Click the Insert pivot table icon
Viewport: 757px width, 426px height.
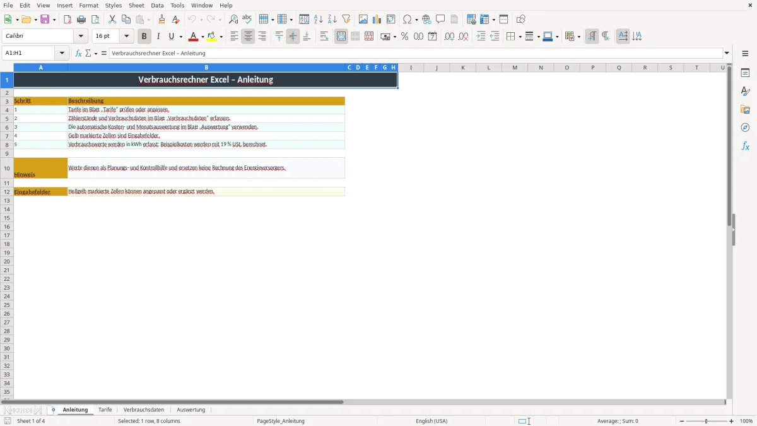click(391, 20)
